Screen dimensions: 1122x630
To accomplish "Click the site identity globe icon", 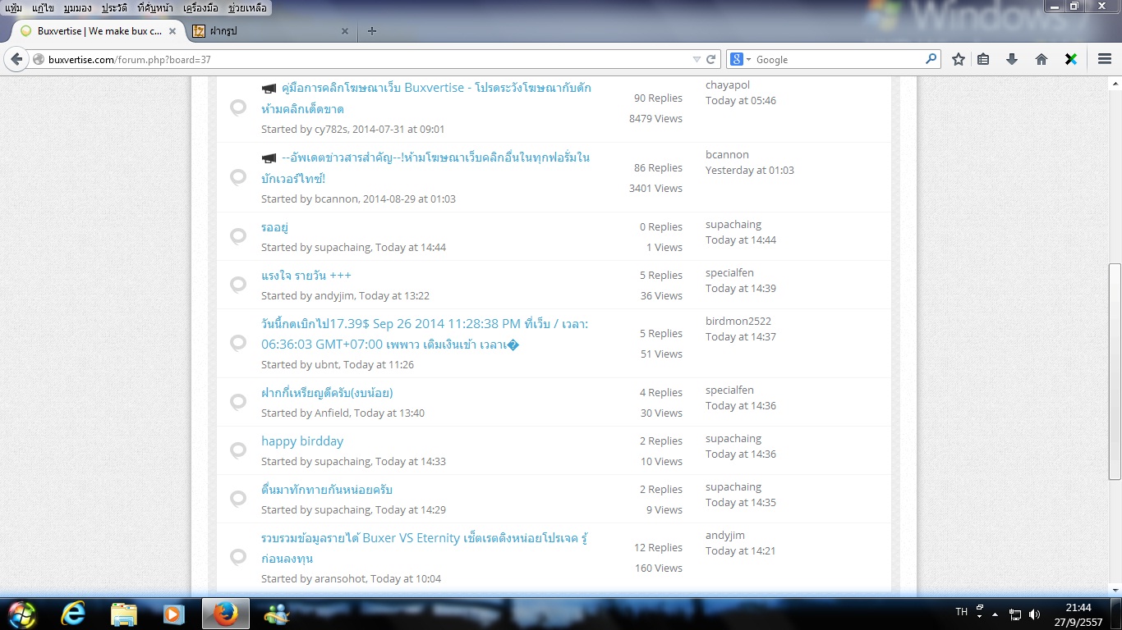I will point(38,59).
